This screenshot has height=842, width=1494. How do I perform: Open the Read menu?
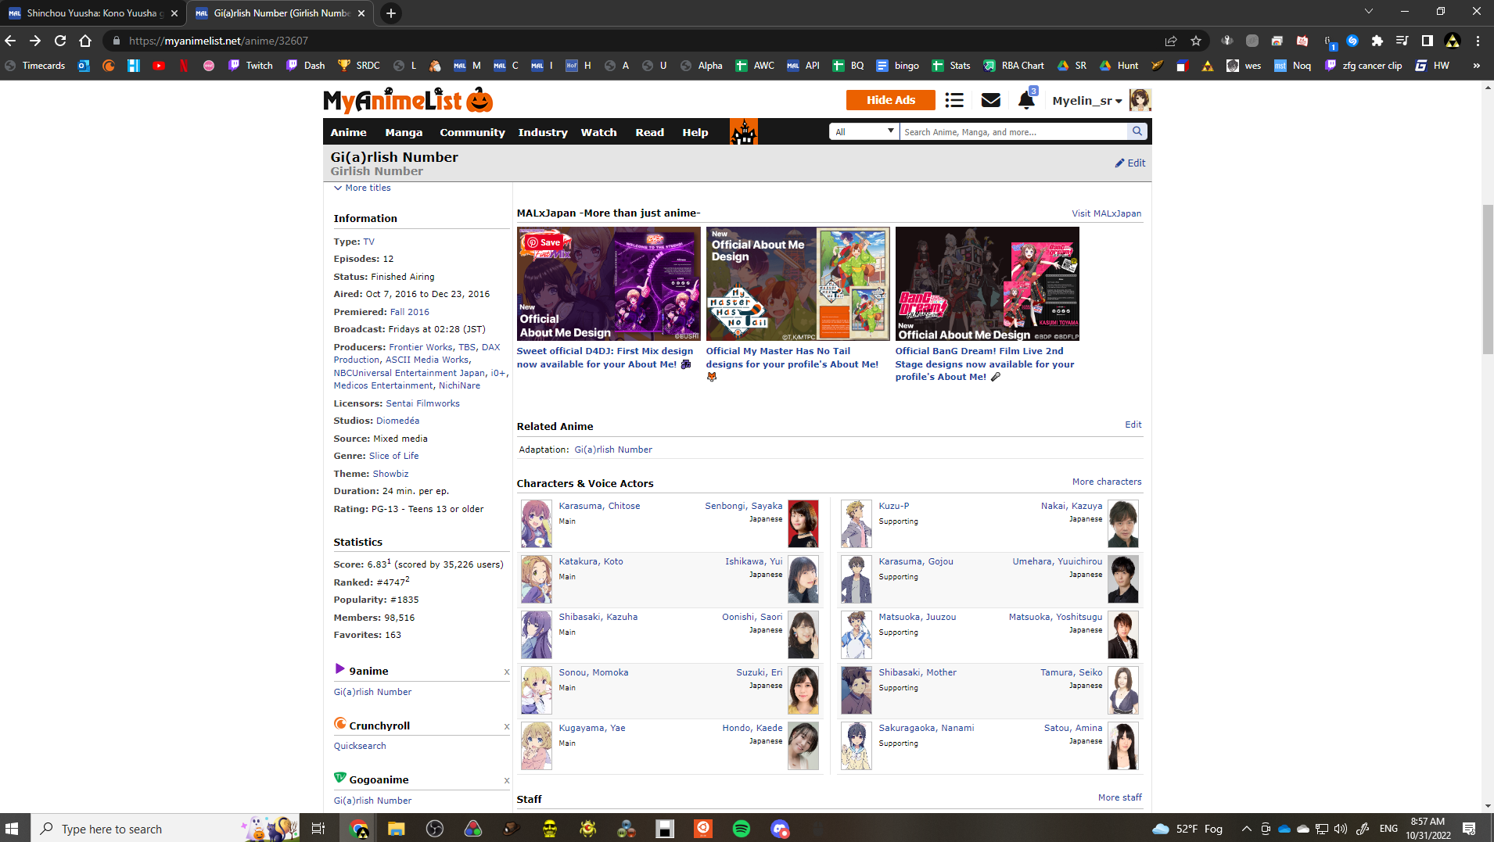tap(649, 132)
